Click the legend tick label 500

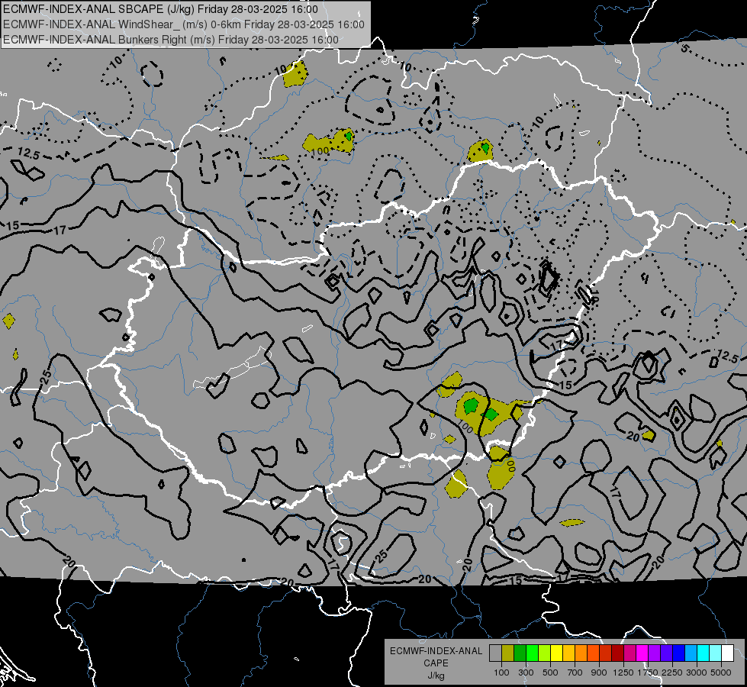point(550,672)
